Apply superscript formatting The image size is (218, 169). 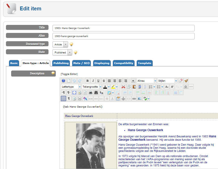tap(172, 87)
